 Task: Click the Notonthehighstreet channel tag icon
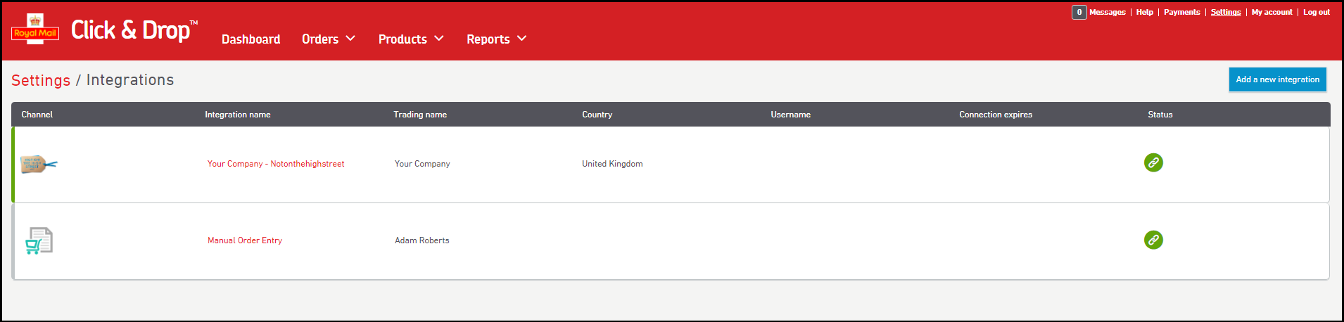39,165
